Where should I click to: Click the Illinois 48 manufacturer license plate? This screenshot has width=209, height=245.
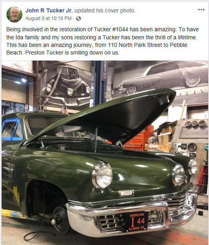136,221
